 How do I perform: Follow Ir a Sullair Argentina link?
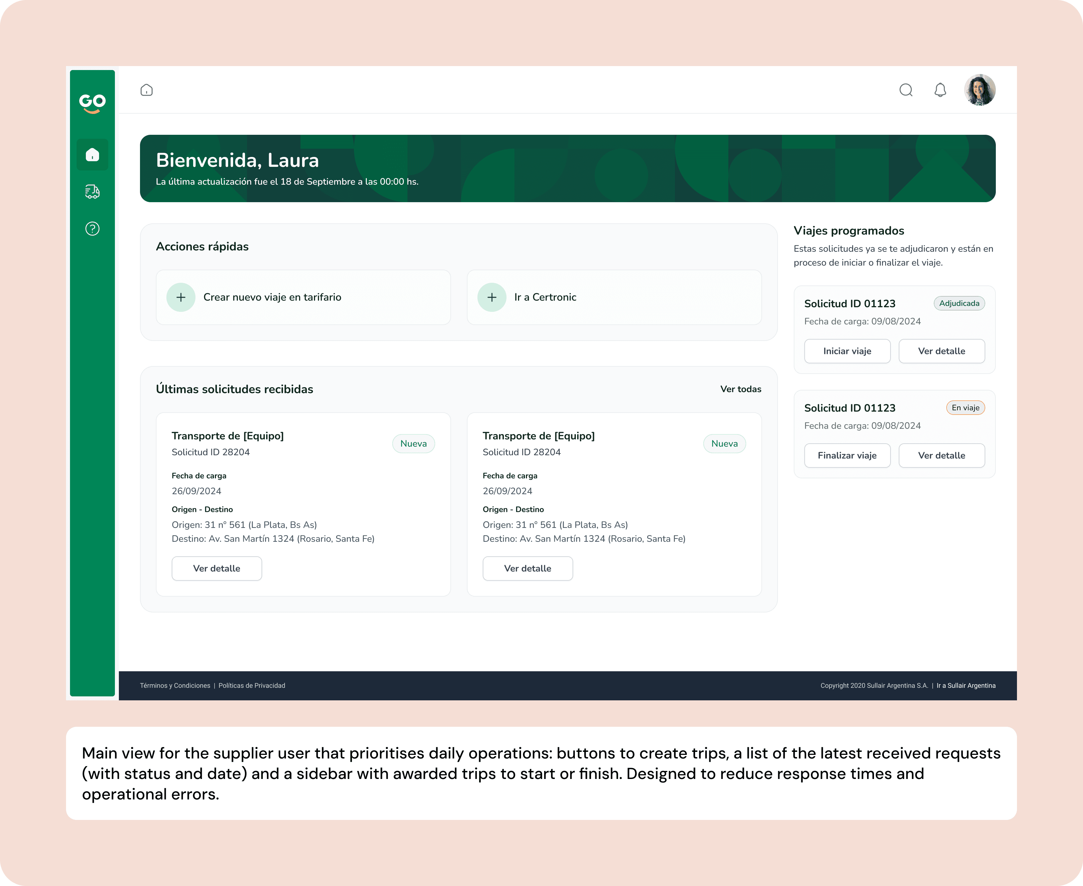pos(966,686)
